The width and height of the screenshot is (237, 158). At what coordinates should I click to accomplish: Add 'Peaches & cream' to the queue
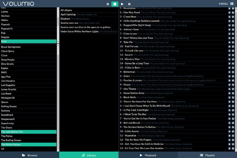233,81
